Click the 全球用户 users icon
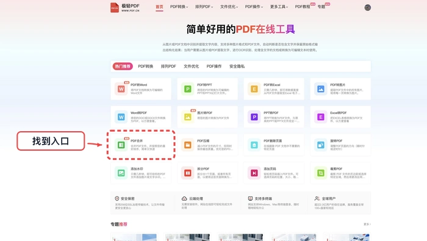 pos(317,198)
